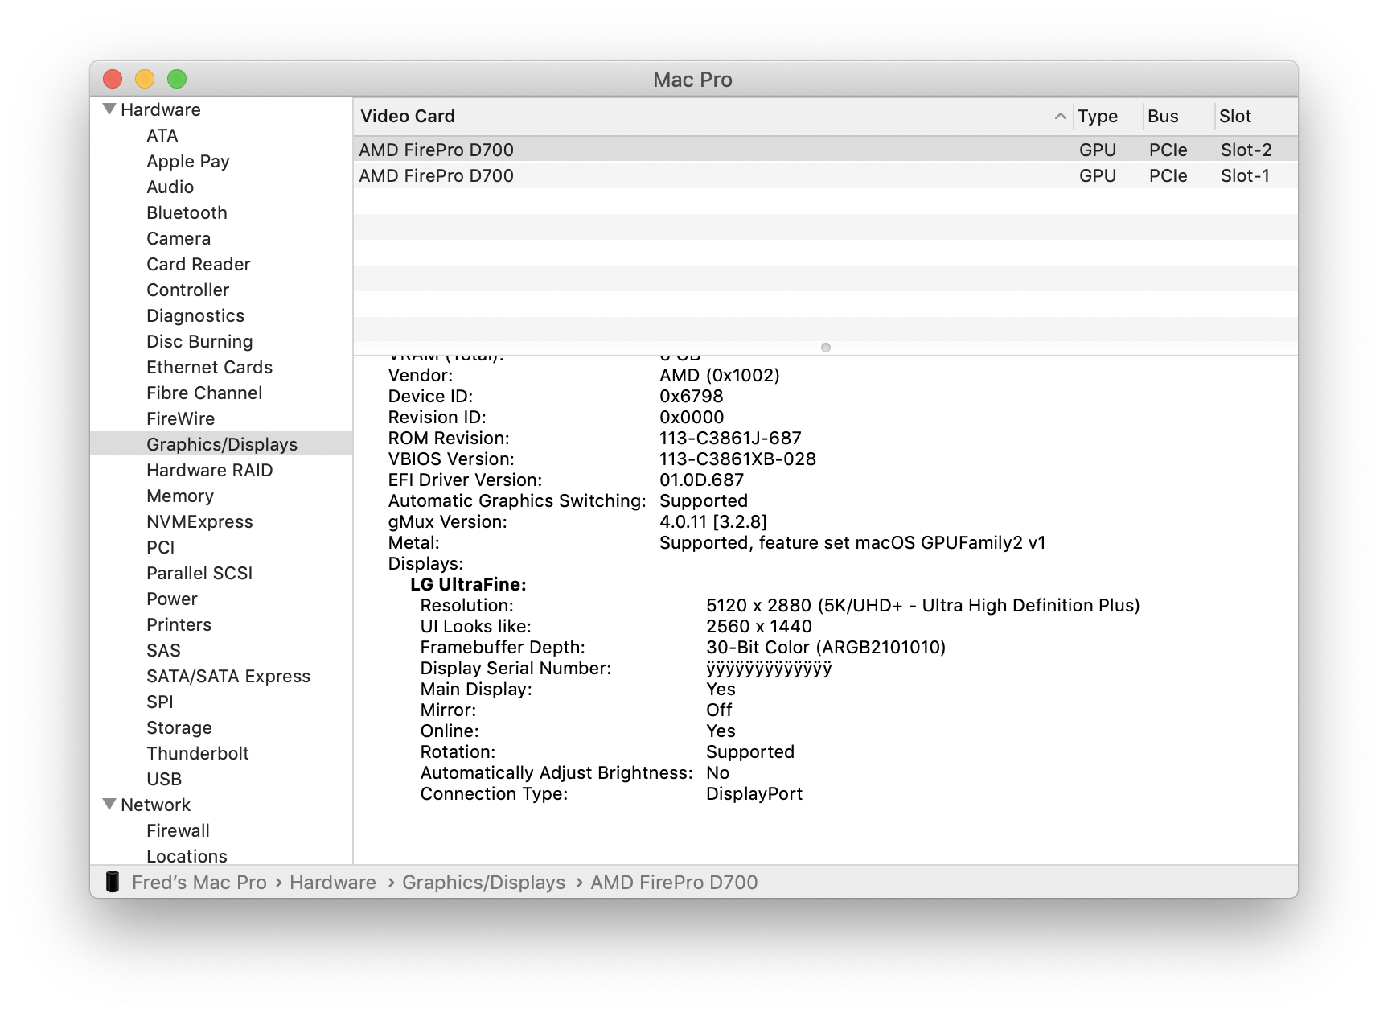1388x1017 pixels.
Task: Open PCI section
Action: [x=161, y=547]
